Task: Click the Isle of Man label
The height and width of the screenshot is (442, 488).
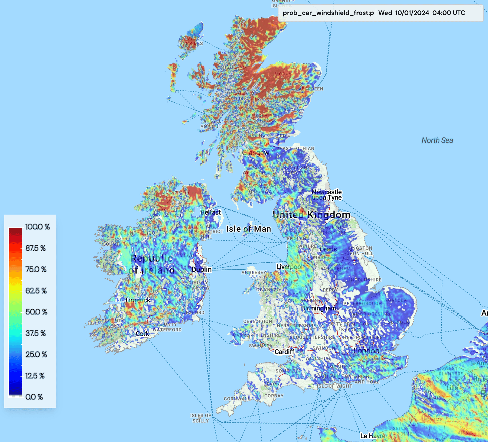Action: point(249,229)
